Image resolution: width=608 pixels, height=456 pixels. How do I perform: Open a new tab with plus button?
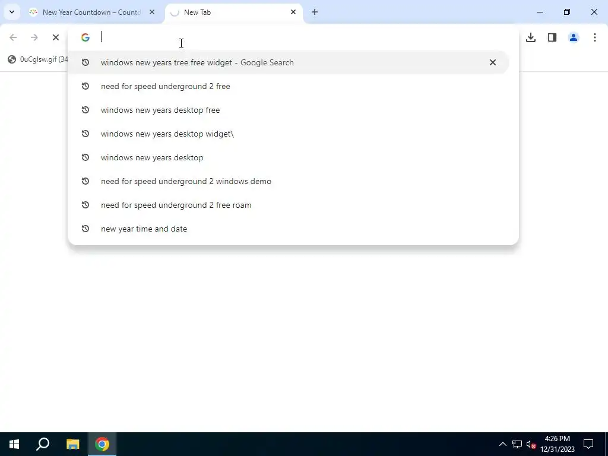coord(315,12)
